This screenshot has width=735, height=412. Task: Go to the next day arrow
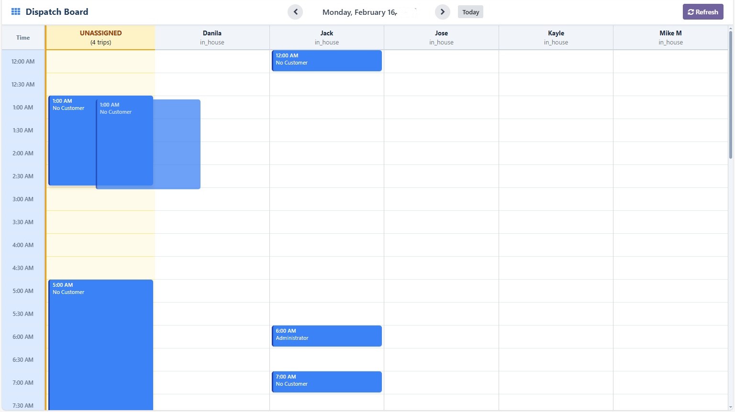[x=442, y=12]
